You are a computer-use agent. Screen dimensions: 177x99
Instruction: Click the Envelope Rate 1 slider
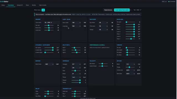pyautogui.click(x=130, y=24)
